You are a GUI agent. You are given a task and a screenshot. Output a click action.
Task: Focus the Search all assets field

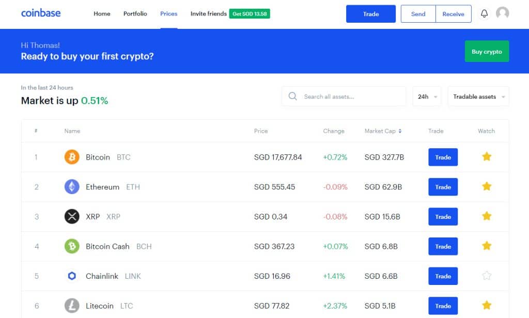click(x=344, y=97)
